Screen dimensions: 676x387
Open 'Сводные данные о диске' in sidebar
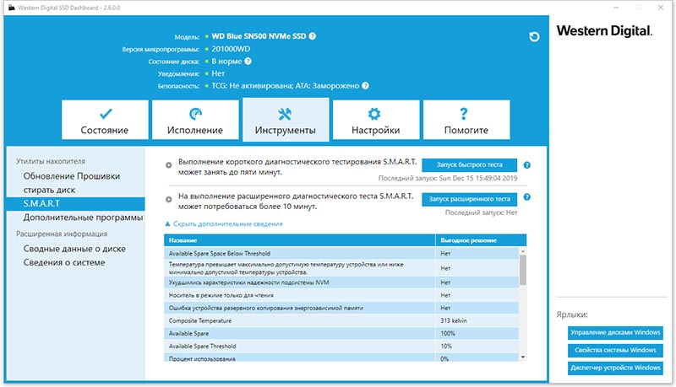(74, 249)
